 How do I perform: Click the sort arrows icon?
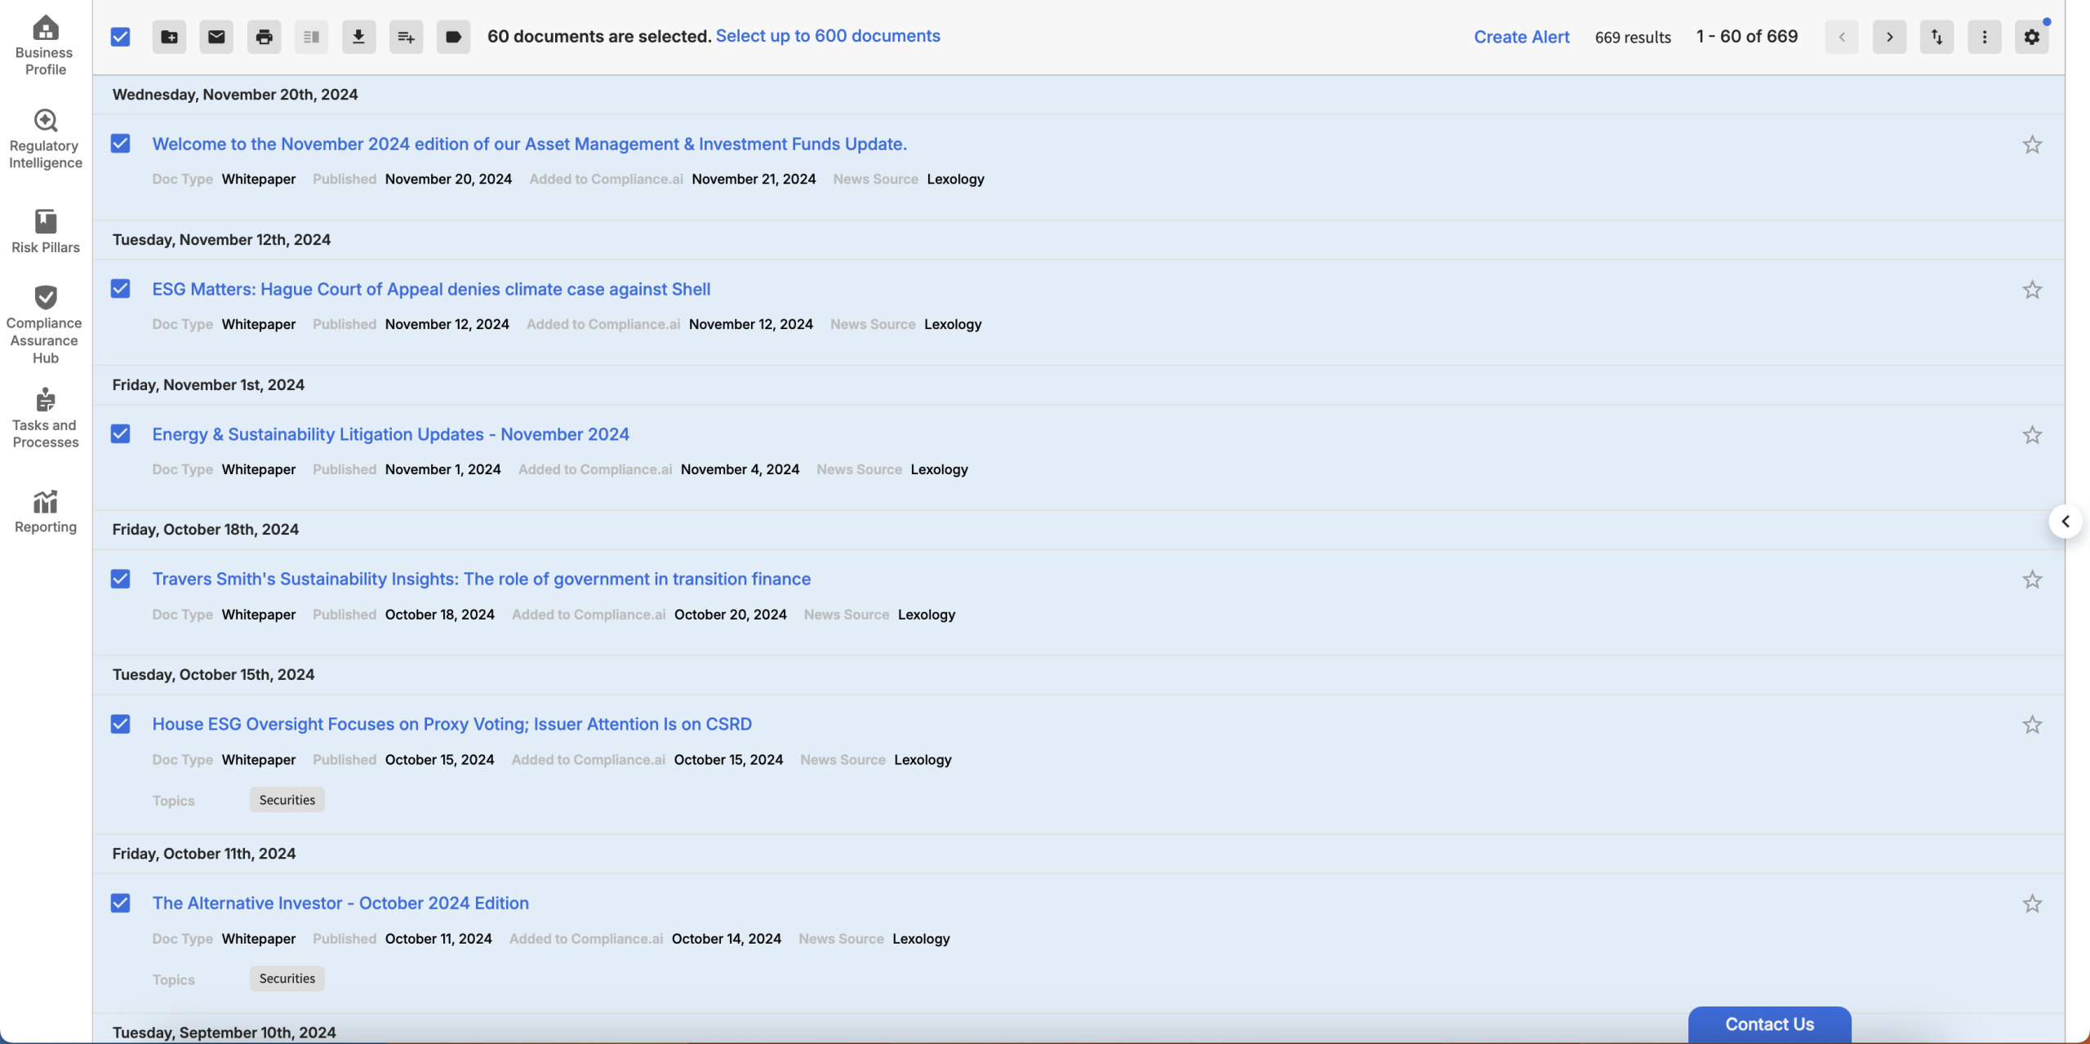coord(1937,37)
